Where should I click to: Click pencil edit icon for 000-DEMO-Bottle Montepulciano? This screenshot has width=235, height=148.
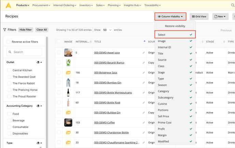(144, 93)
